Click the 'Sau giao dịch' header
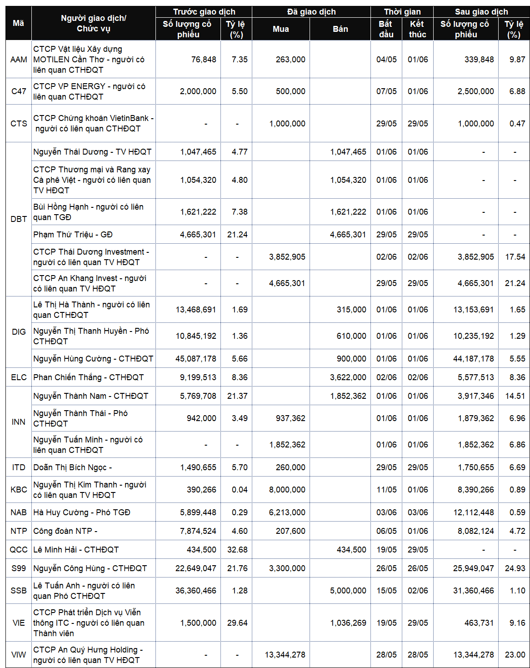Image resolution: width=530 pixels, height=668 pixels. click(x=481, y=12)
